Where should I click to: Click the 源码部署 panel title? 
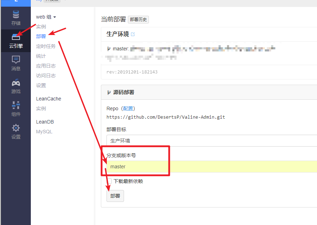click(x=124, y=92)
